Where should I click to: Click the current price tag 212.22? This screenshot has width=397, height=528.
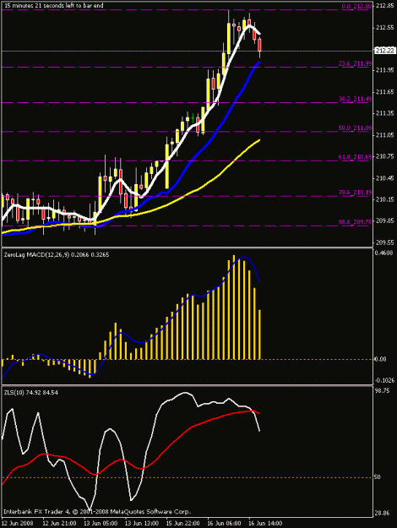(x=384, y=51)
